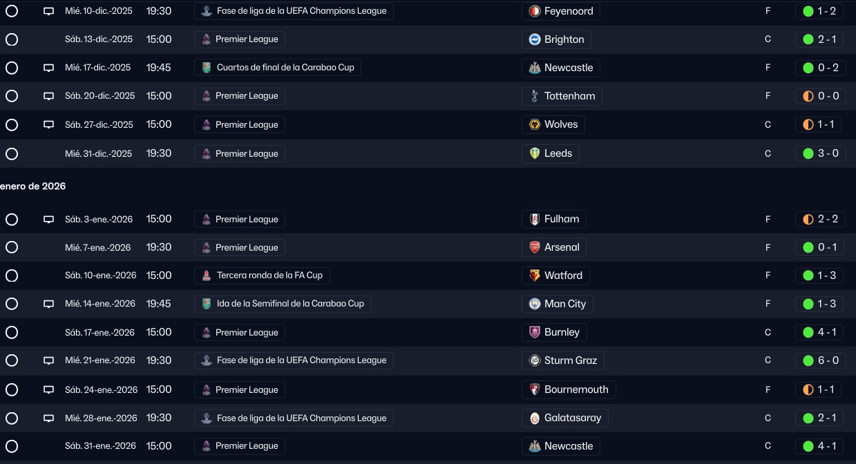The height and width of the screenshot is (464, 856).
Task: Click the Arsenal club badge
Action: tap(534, 247)
